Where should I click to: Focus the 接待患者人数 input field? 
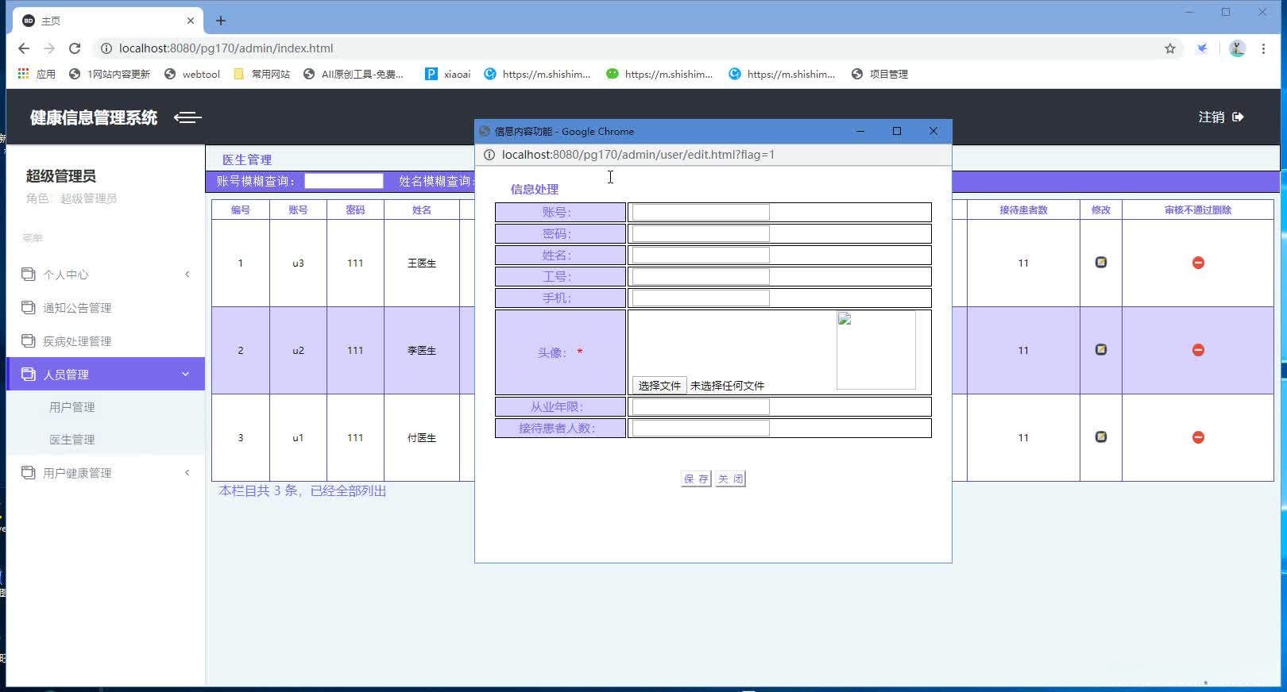[x=701, y=428]
